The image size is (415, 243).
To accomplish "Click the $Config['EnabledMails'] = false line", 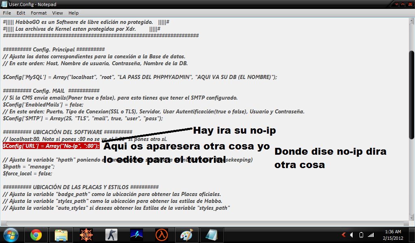I will (x=43, y=104).
